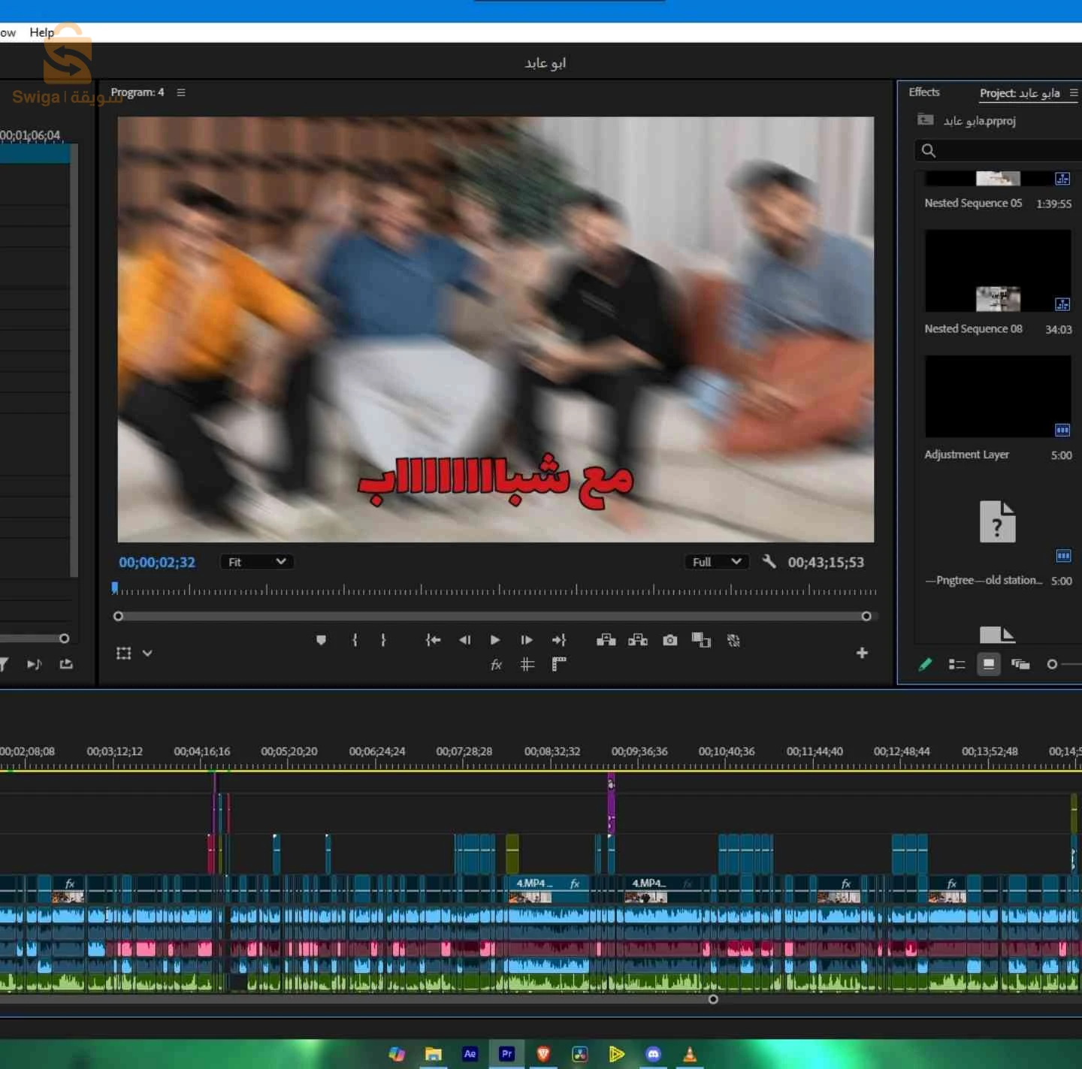
Task: Open the Fit zoom level dropdown
Action: [256, 562]
